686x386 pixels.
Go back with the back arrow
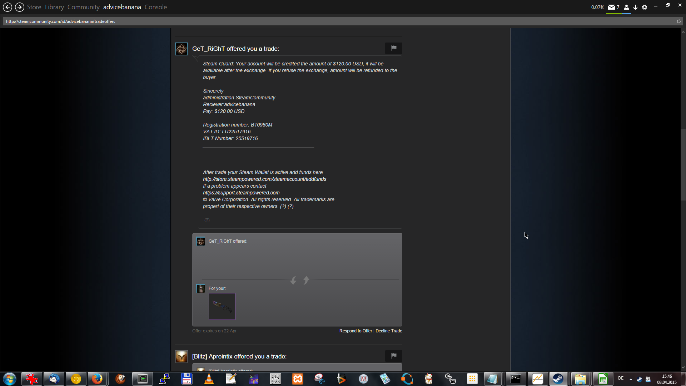coord(8,7)
